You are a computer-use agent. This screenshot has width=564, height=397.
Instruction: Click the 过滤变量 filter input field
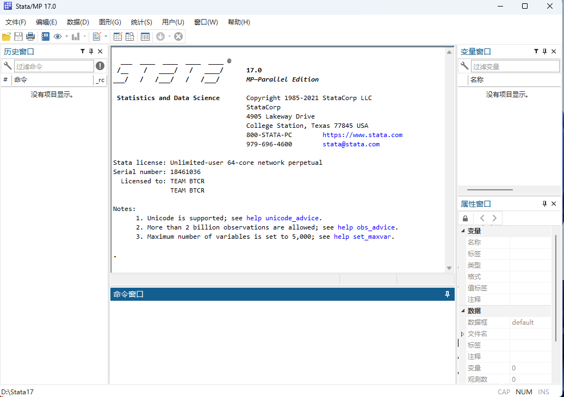[515, 66]
